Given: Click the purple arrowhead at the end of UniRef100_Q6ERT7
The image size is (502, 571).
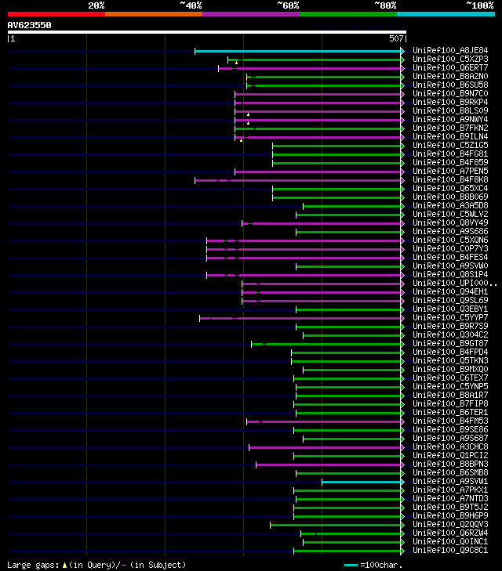Looking at the screenshot, I should pyautogui.click(x=402, y=68).
